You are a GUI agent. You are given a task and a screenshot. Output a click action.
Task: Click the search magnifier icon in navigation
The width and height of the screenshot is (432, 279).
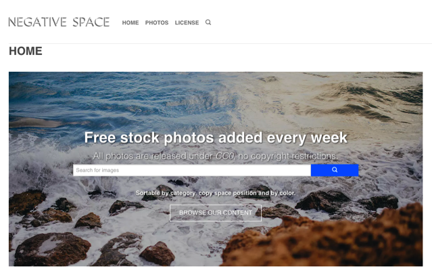(x=208, y=22)
